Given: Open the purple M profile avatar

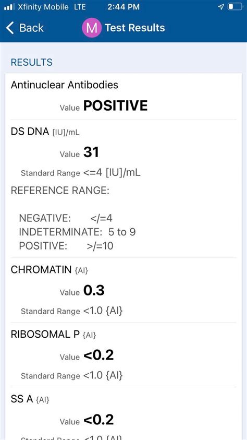Looking at the screenshot, I should [x=92, y=28].
